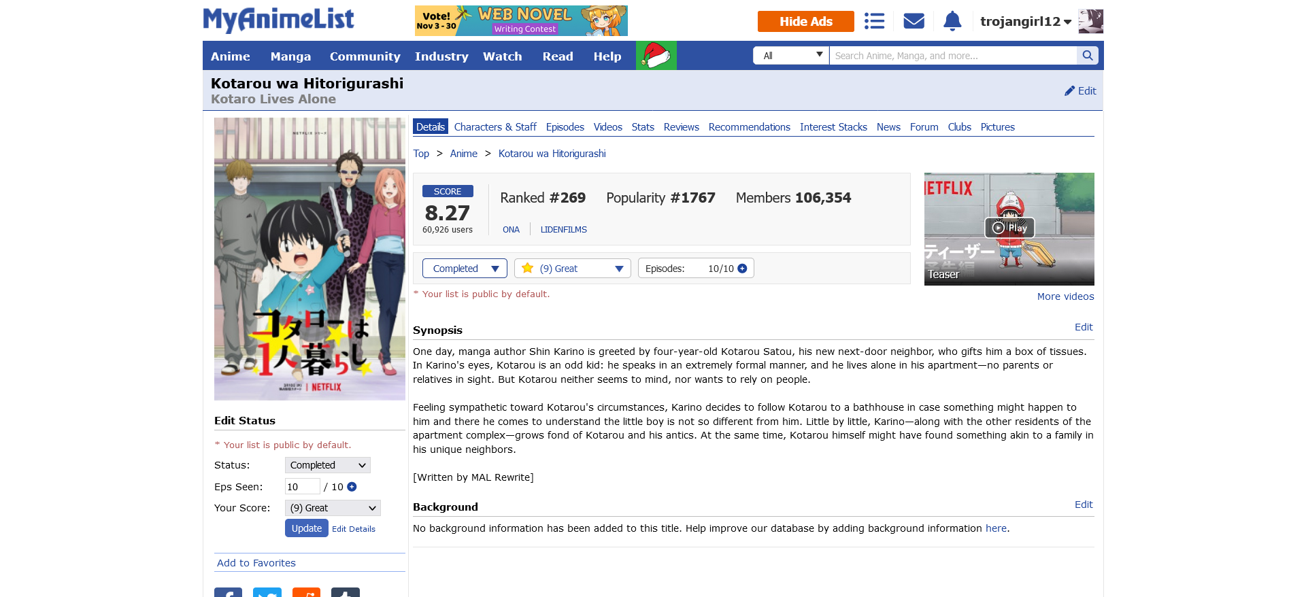The width and height of the screenshot is (1306, 597).
Task: Switch to the News tab
Action: 888,127
